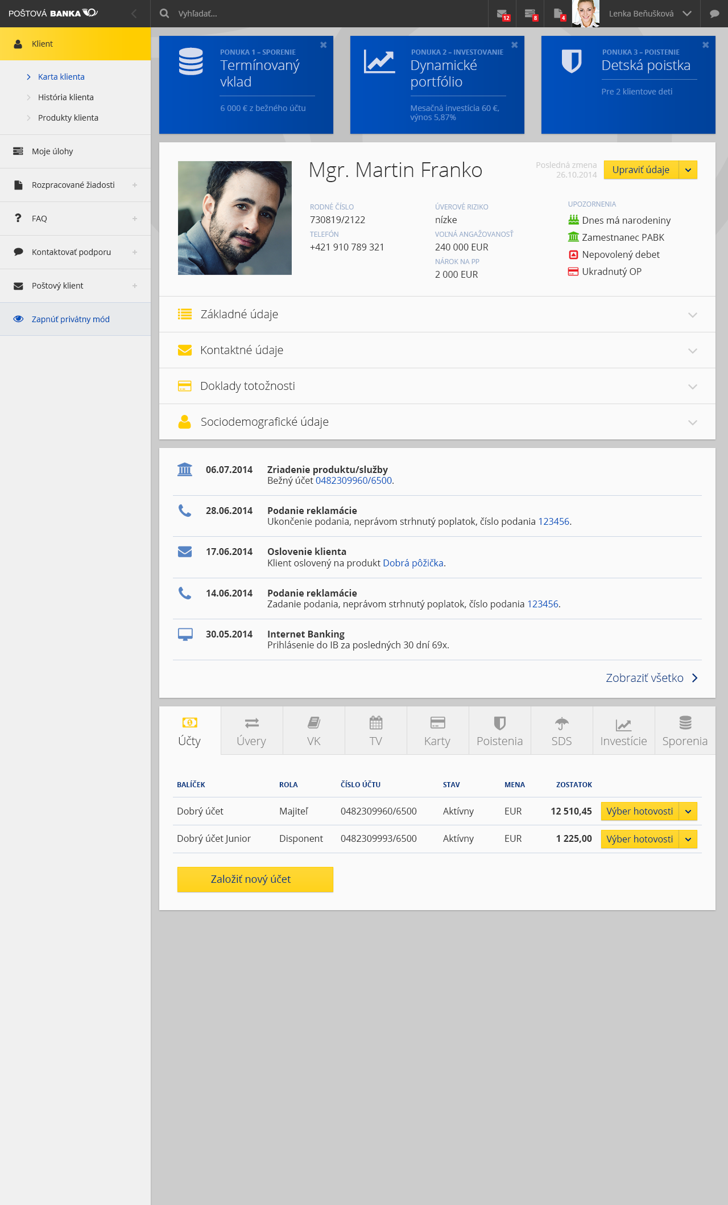Click Výber hotovosti for Dobrý účet

(640, 811)
